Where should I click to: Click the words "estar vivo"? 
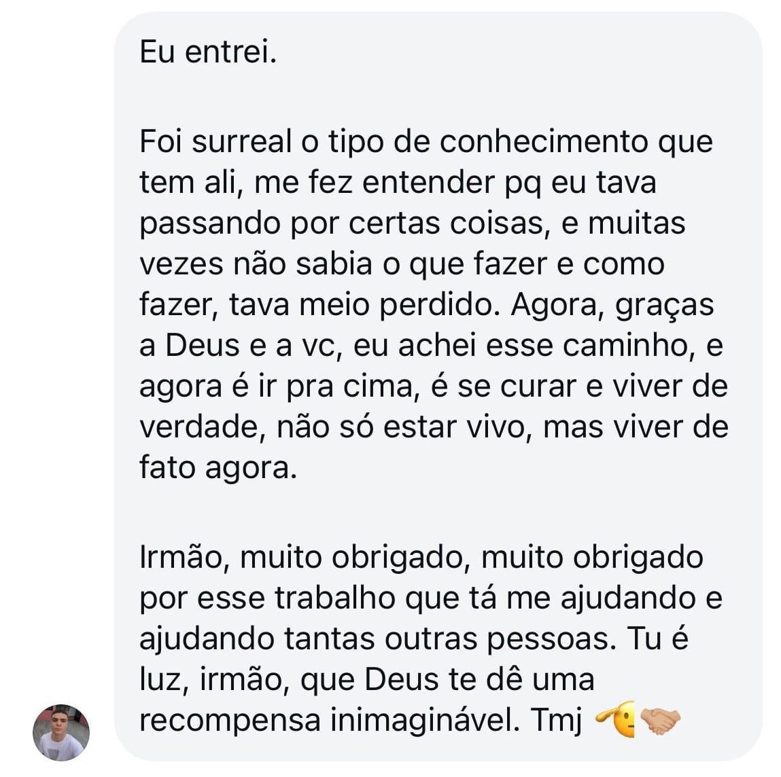click(x=456, y=428)
